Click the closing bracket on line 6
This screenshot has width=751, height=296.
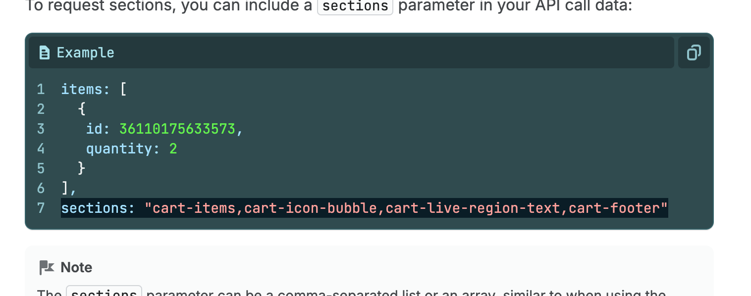click(65, 189)
